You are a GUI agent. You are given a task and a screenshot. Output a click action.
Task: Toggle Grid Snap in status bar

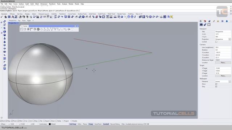[x=73, y=124]
